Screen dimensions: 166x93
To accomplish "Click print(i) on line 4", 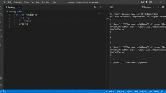I will point(24,24).
